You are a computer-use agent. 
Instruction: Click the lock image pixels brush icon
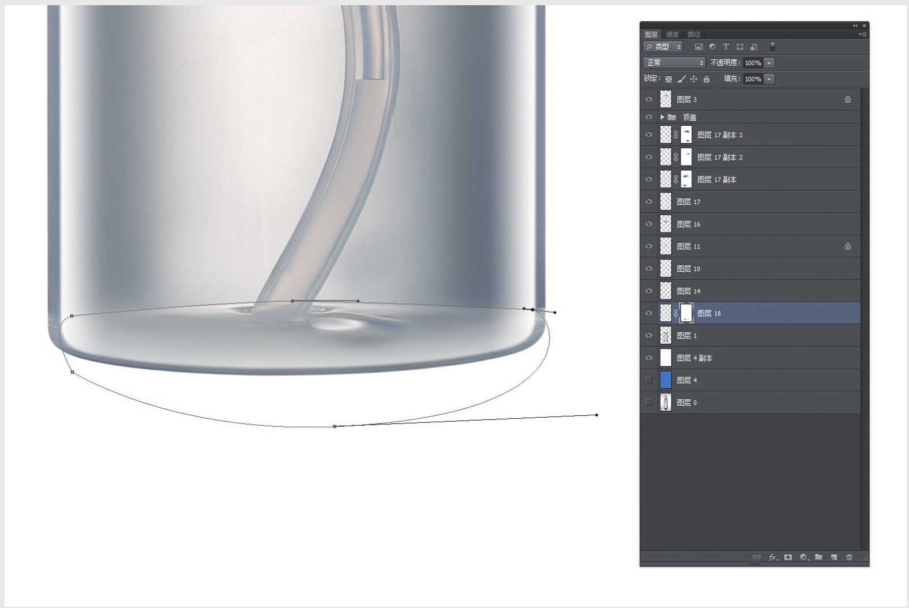tap(681, 79)
